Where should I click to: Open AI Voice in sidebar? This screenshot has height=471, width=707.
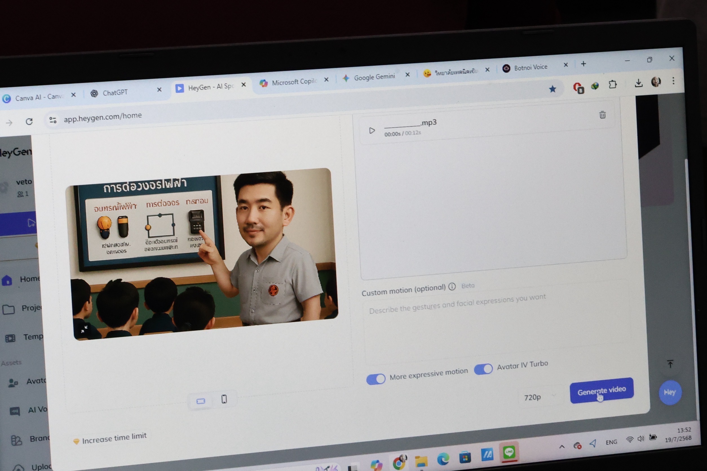[28, 410]
